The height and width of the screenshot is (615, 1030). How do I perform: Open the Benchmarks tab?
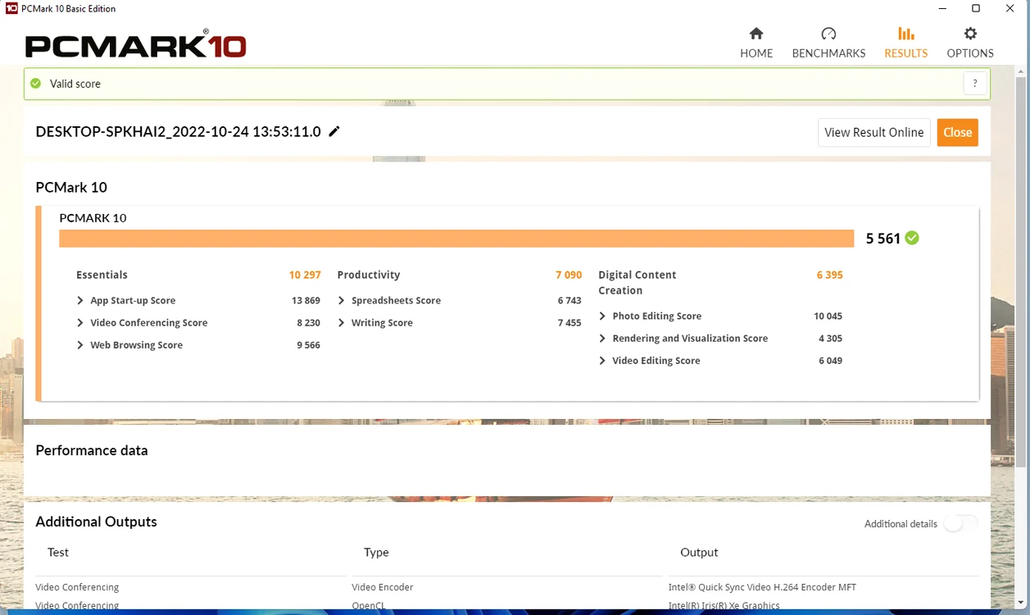(x=828, y=43)
